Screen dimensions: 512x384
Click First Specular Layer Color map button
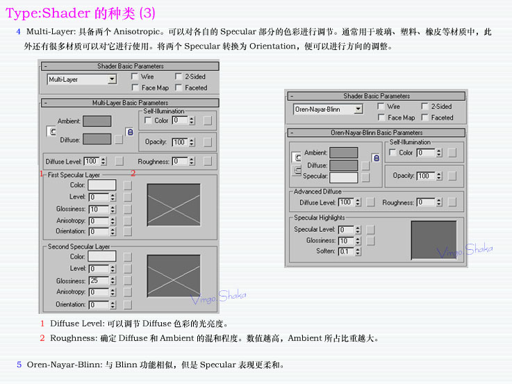[x=128, y=185]
